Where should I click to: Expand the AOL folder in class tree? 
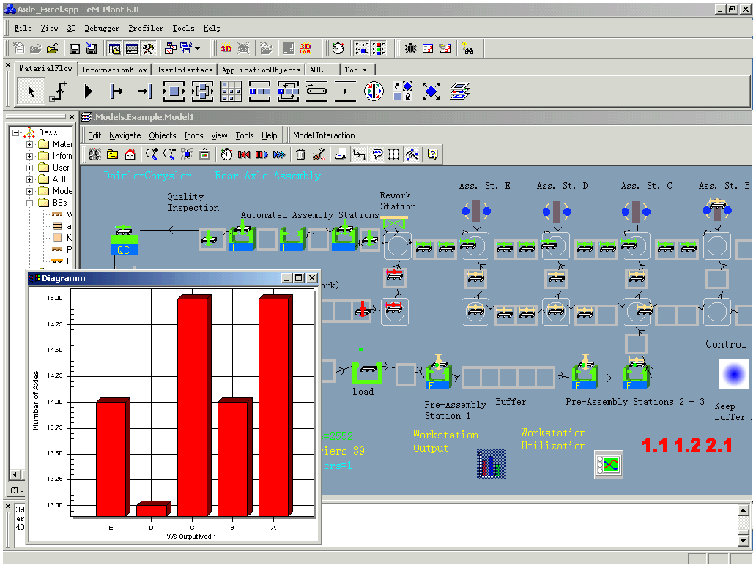(31, 179)
